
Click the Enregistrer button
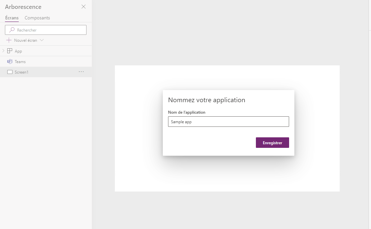click(x=272, y=143)
